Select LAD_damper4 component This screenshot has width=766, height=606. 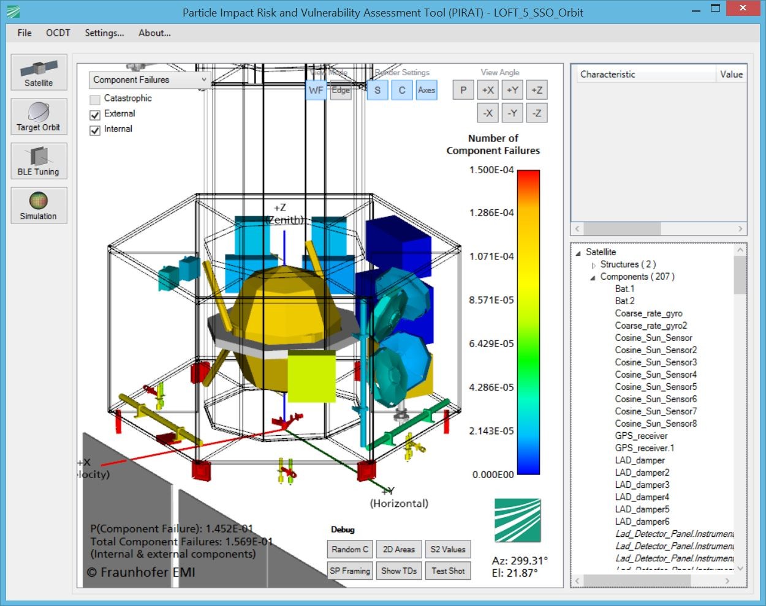point(642,497)
